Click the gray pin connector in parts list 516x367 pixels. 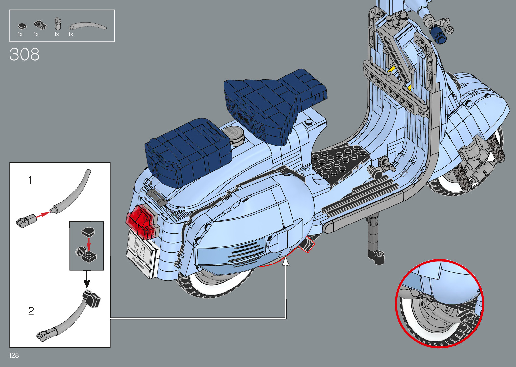(x=58, y=24)
